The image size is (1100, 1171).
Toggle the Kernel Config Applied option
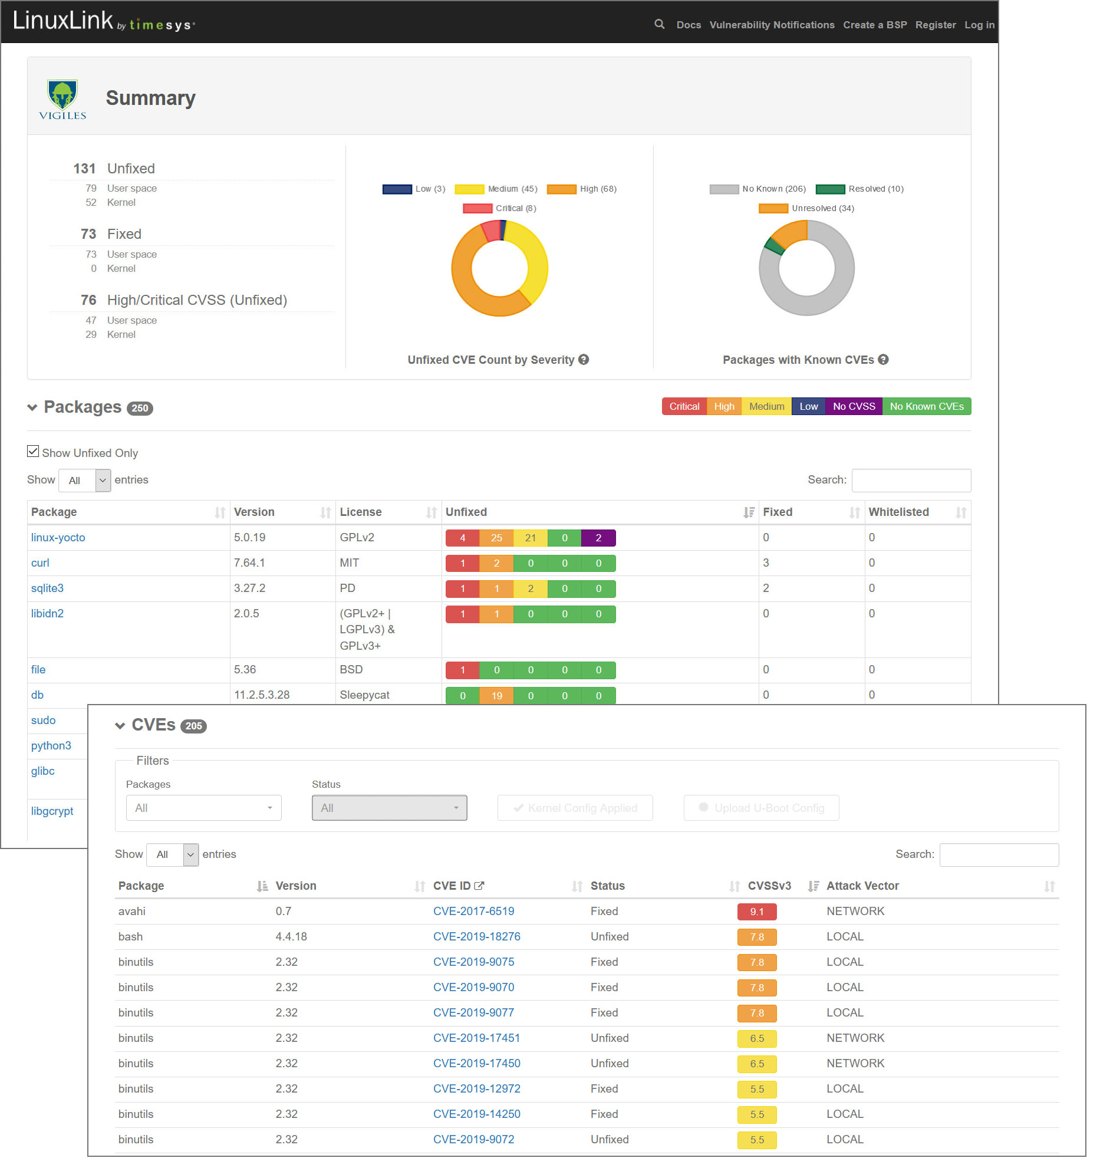click(x=575, y=807)
